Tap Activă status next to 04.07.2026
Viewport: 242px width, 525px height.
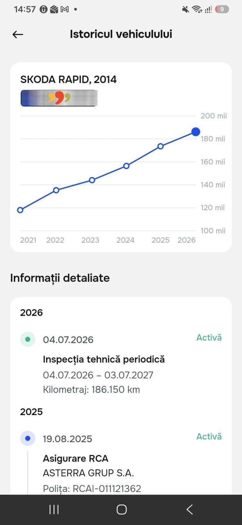[x=209, y=338]
